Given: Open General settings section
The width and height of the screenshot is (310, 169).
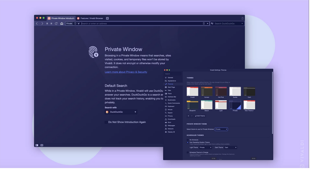Looking at the screenshot, I should [x=172, y=78].
